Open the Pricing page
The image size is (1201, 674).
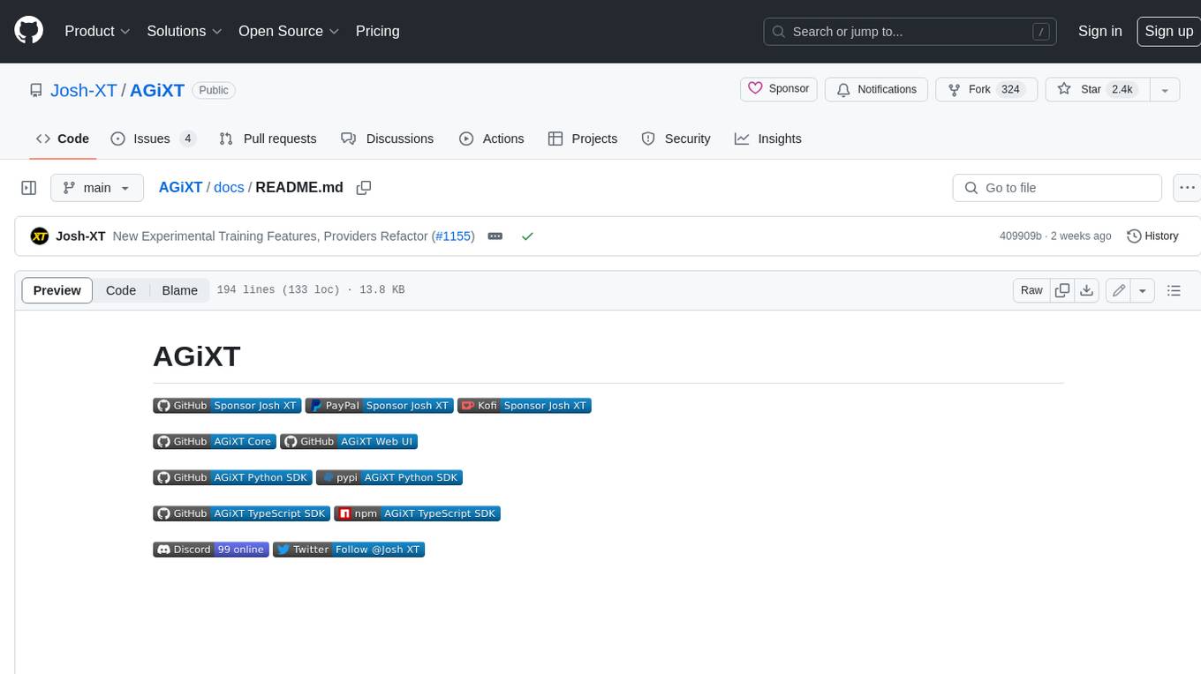click(x=377, y=31)
